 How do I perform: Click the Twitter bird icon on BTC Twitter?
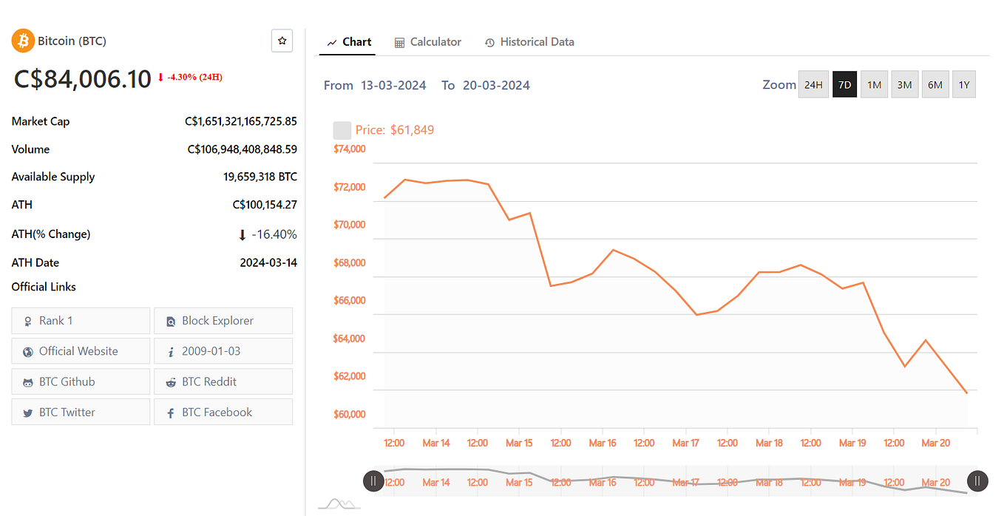click(x=27, y=412)
